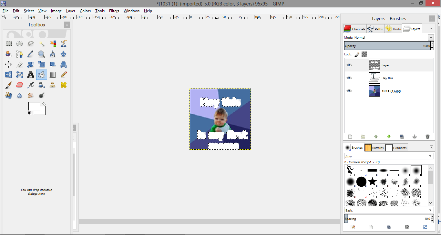Image resolution: width=441 pixels, height=235 pixels.
Task: Activate the Fuzzy Select magic wand tool
Action: tap(42, 44)
